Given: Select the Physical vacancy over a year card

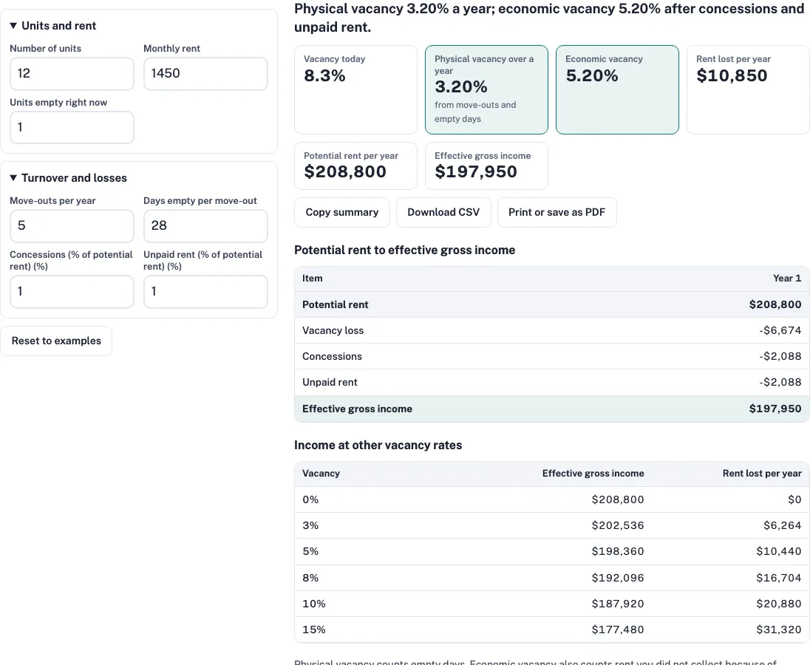Looking at the screenshot, I should tap(486, 90).
